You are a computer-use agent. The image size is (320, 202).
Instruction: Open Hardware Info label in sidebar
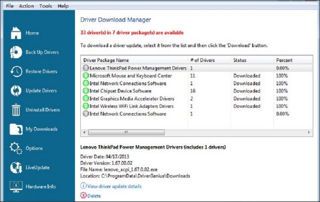click(x=41, y=187)
